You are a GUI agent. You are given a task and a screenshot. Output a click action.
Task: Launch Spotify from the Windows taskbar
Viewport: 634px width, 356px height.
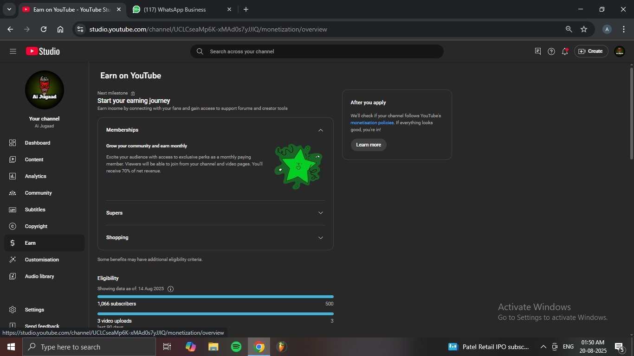pos(236,347)
